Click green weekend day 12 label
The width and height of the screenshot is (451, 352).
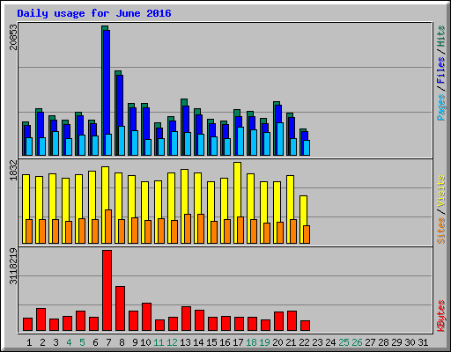pos(172,342)
